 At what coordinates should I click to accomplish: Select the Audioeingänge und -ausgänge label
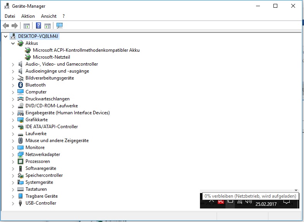(57, 71)
